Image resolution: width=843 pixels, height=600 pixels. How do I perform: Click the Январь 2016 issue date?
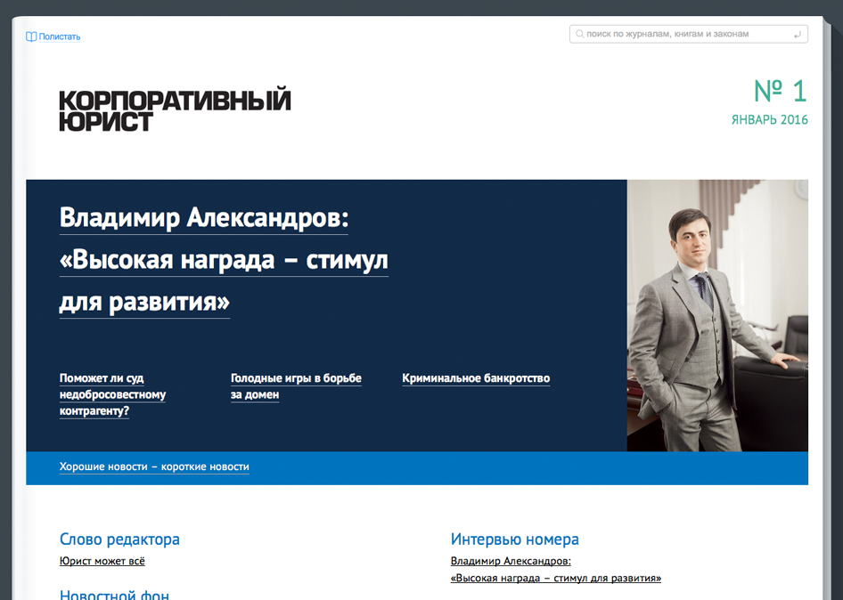[769, 120]
